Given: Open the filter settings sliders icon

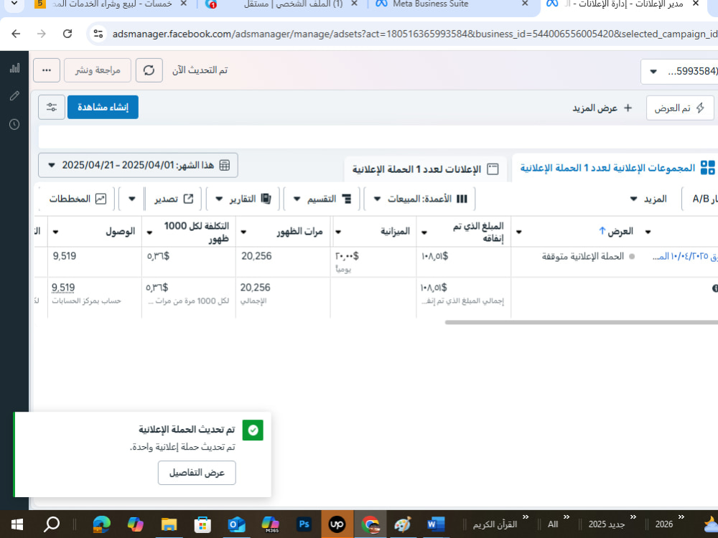Looking at the screenshot, I should (52, 107).
